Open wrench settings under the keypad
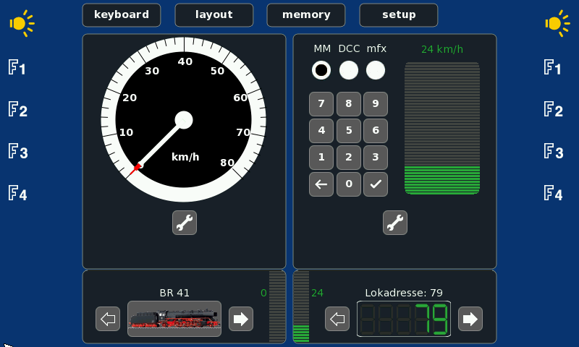 (395, 223)
